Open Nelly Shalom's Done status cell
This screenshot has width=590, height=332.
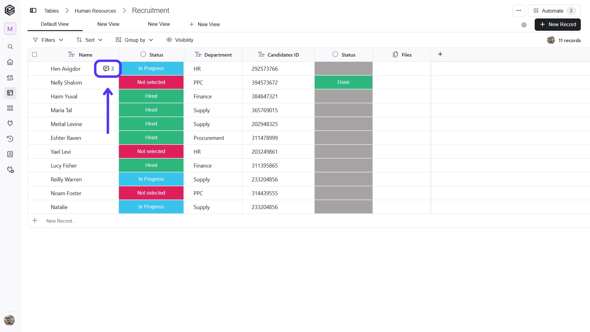(344, 82)
